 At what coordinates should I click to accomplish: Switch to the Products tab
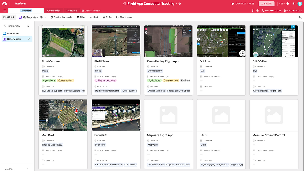coord(26,11)
